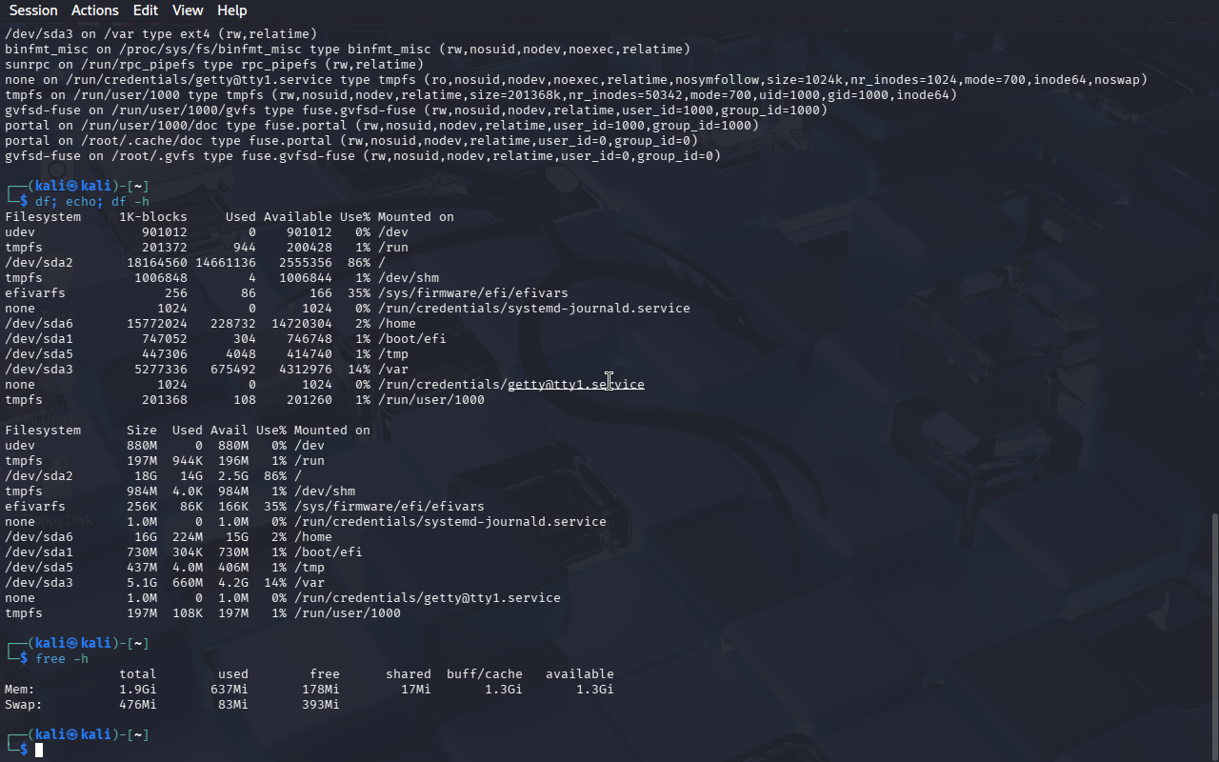Click the '/dev/sda3 on /var type ext4' line
1219x762 pixels.
coord(105,34)
